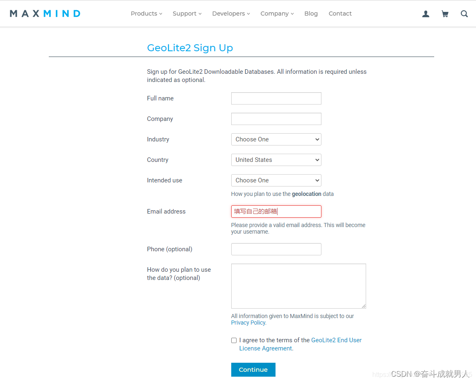Click the search icon
This screenshot has height=382, width=476.
(464, 14)
